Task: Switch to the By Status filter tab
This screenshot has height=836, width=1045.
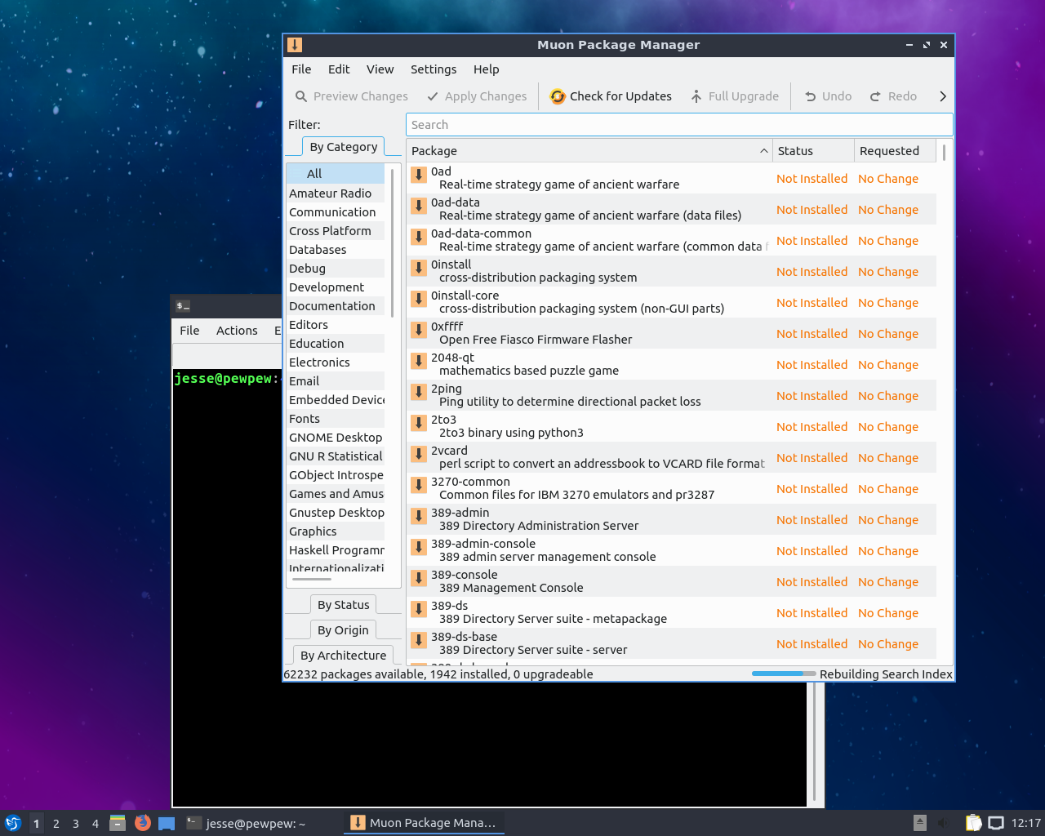Action: coord(343,605)
